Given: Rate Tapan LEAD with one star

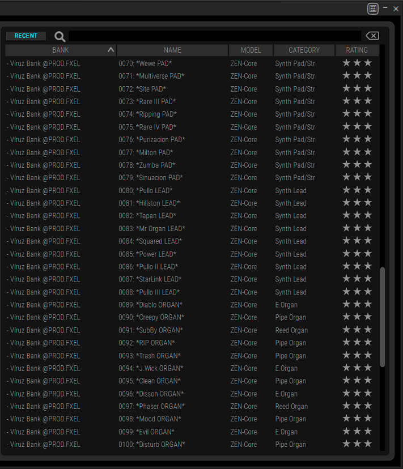Looking at the screenshot, I should point(346,215).
